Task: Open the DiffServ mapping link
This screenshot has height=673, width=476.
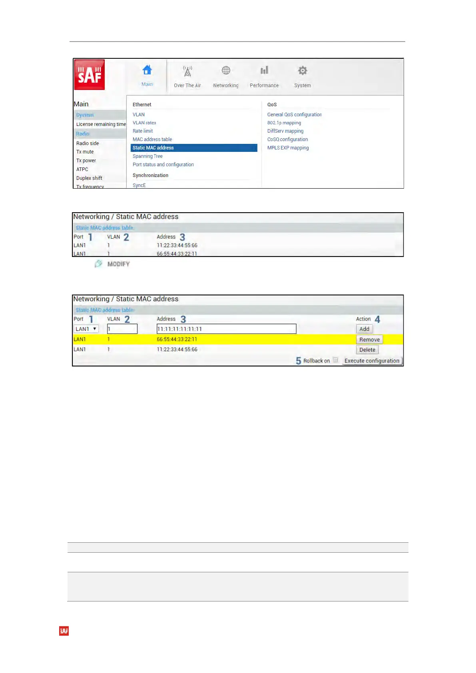Action: (285, 131)
